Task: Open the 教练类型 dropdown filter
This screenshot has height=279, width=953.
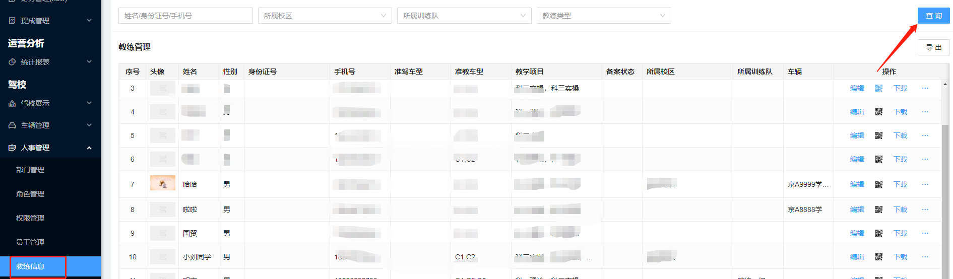Action: (x=604, y=16)
